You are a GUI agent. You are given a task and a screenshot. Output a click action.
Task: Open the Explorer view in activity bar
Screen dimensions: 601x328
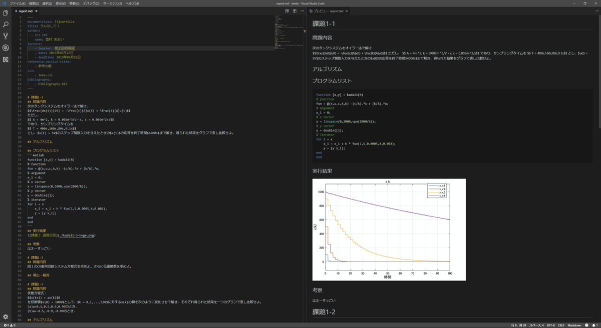click(x=6, y=12)
